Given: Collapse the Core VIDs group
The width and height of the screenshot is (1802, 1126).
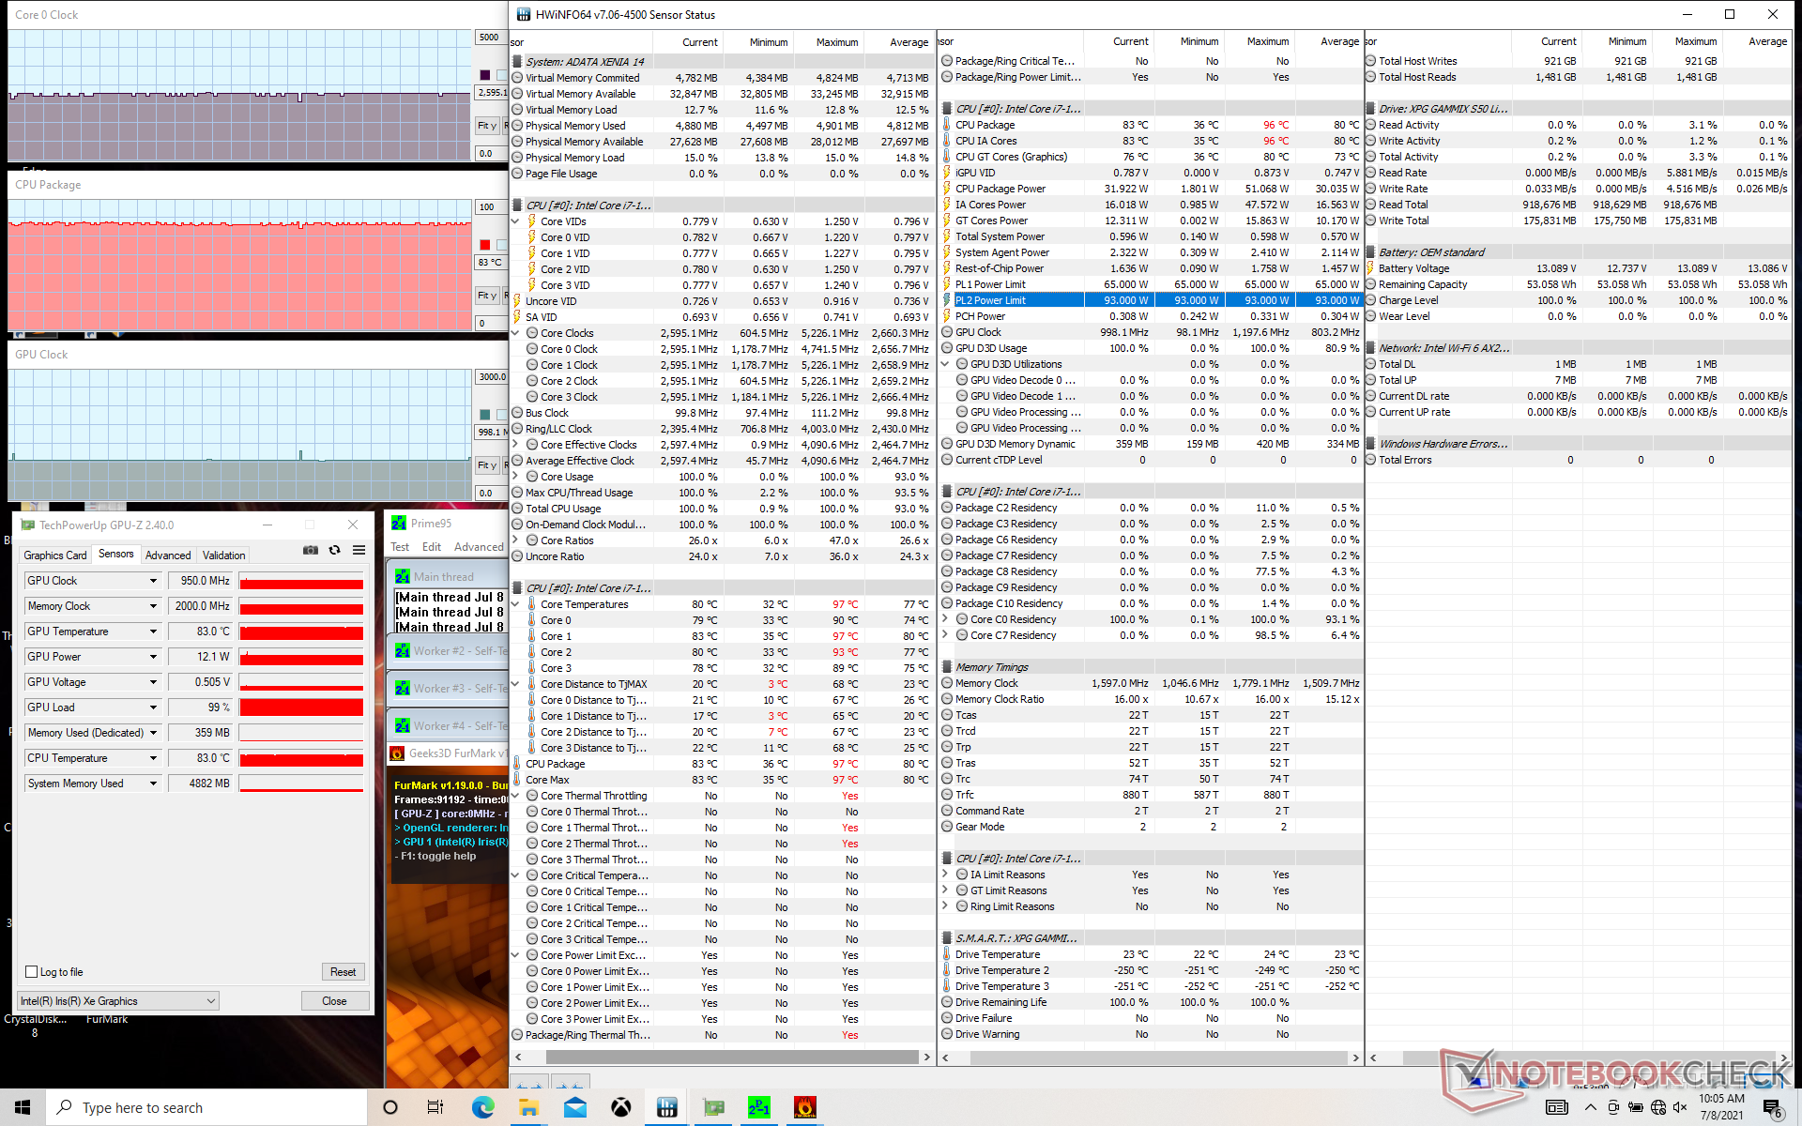Looking at the screenshot, I should [x=515, y=221].
